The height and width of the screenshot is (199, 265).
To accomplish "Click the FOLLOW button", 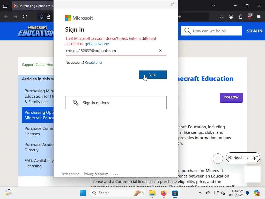I will pos(231,97).
